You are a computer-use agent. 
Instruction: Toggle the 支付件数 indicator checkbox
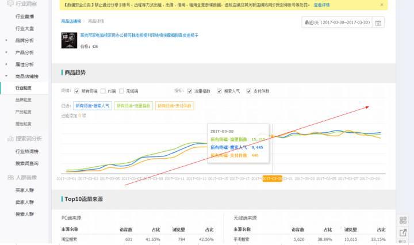click(x=248, y=91)
